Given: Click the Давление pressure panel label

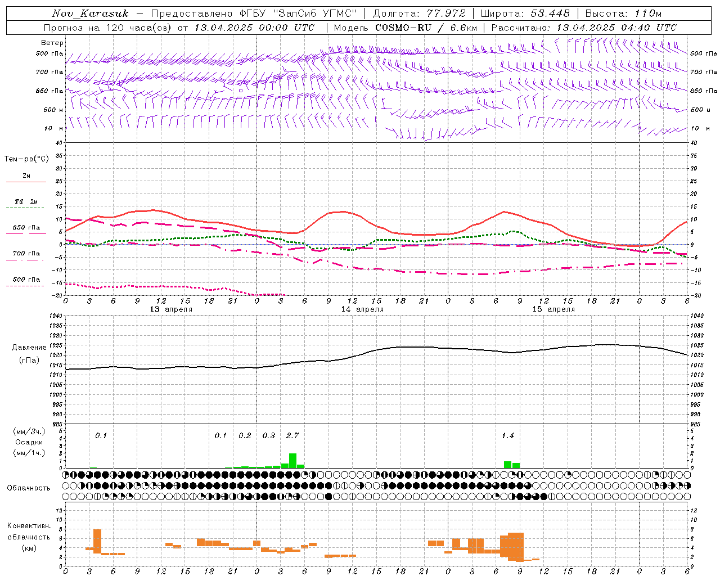Looking at the screenshot, I should click(x=29, y=347).
